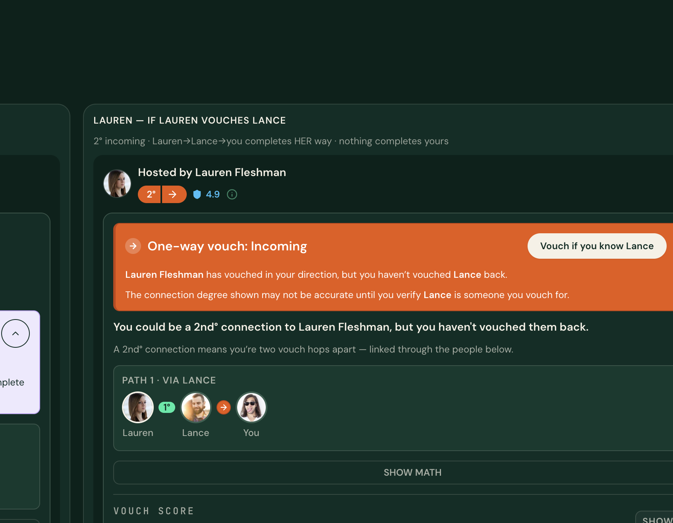Select Lauren's avatar in Path 1

tap(138, 407)
